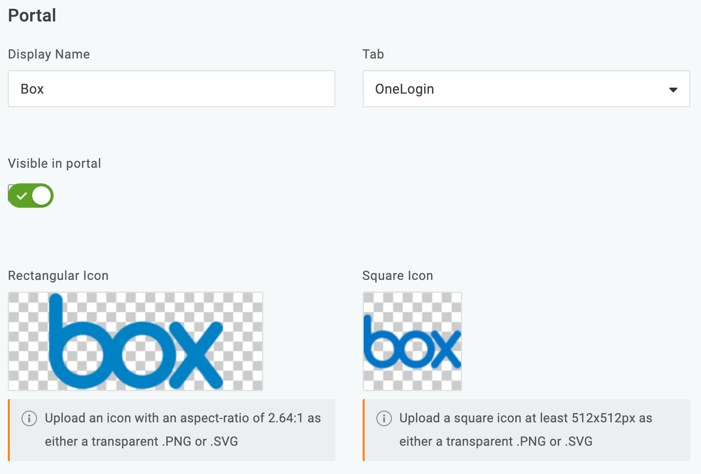Click the Rectangular Icon box logo thumbnail
701x474 pixels.
coord(136,341)
